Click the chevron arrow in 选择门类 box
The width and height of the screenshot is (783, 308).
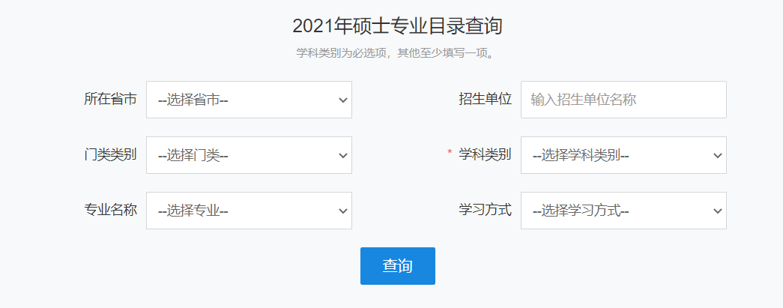(343, 155)
